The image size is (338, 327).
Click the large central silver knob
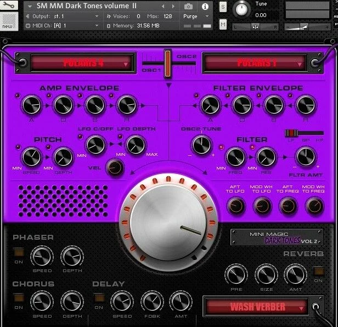click(168, 222)
